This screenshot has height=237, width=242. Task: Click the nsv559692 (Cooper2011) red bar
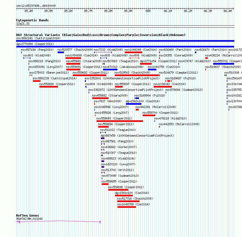(89, 75)
